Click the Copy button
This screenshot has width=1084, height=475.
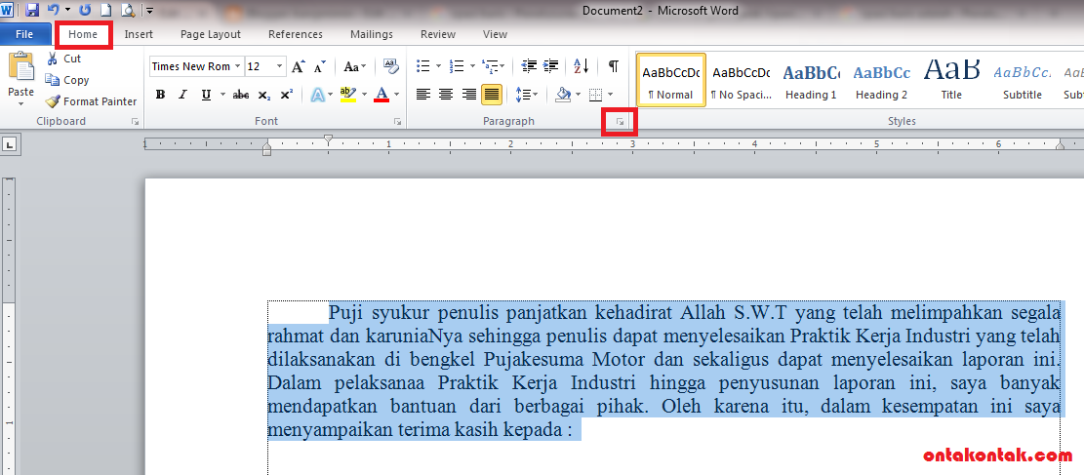click(67, 80)
